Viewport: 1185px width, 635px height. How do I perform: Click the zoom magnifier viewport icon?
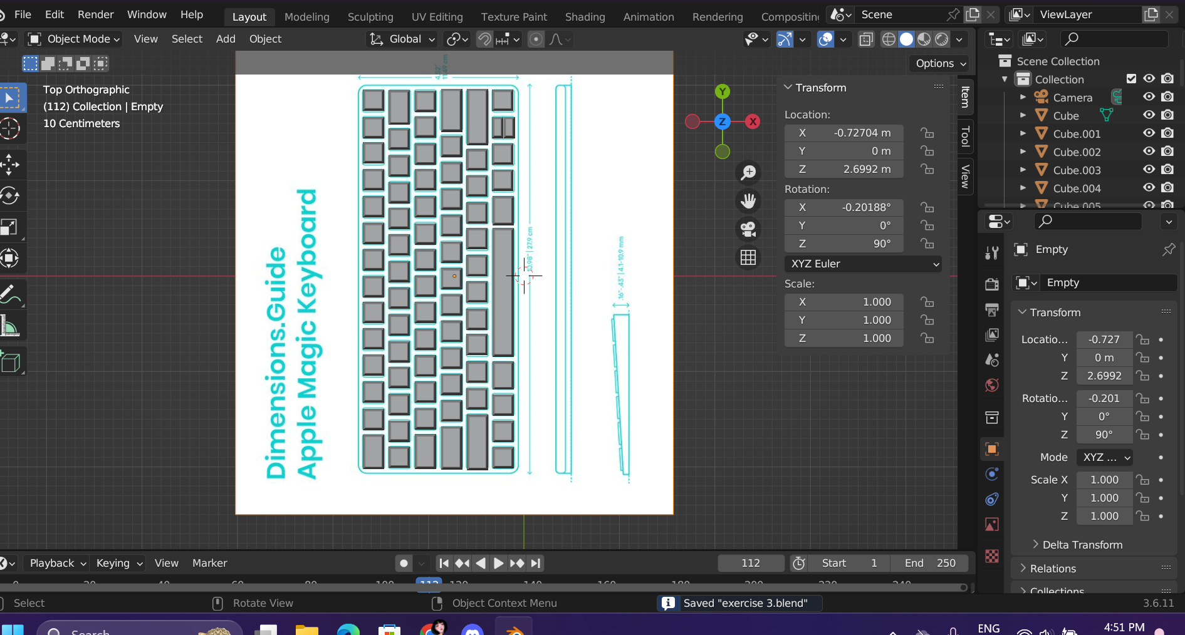pos(748,172)
